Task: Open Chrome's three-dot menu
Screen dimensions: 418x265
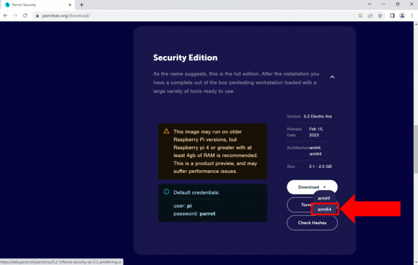Action: 412,16
